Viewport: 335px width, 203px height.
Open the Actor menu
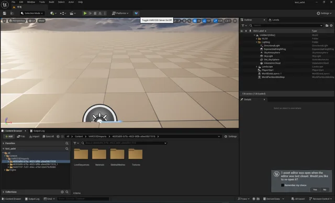71,2
